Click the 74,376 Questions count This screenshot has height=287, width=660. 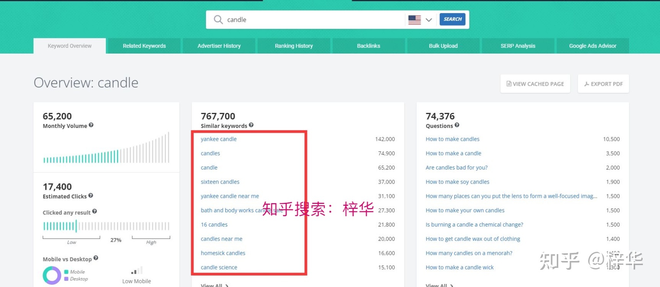point(440,116)
